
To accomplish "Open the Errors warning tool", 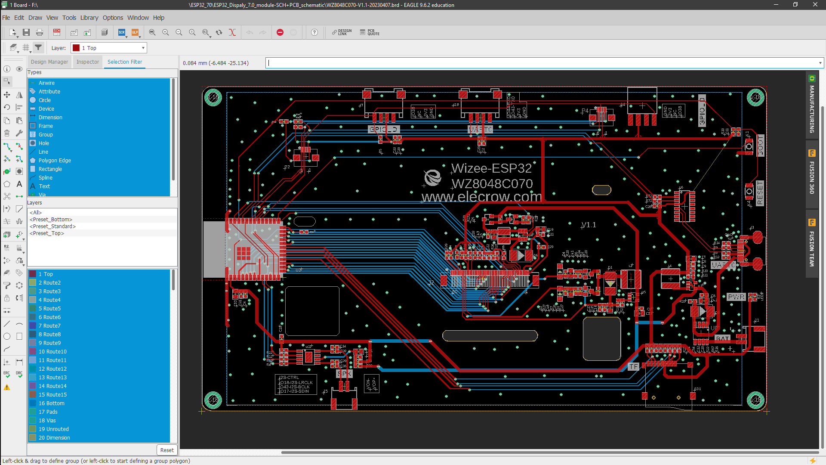I will point(7,387).
